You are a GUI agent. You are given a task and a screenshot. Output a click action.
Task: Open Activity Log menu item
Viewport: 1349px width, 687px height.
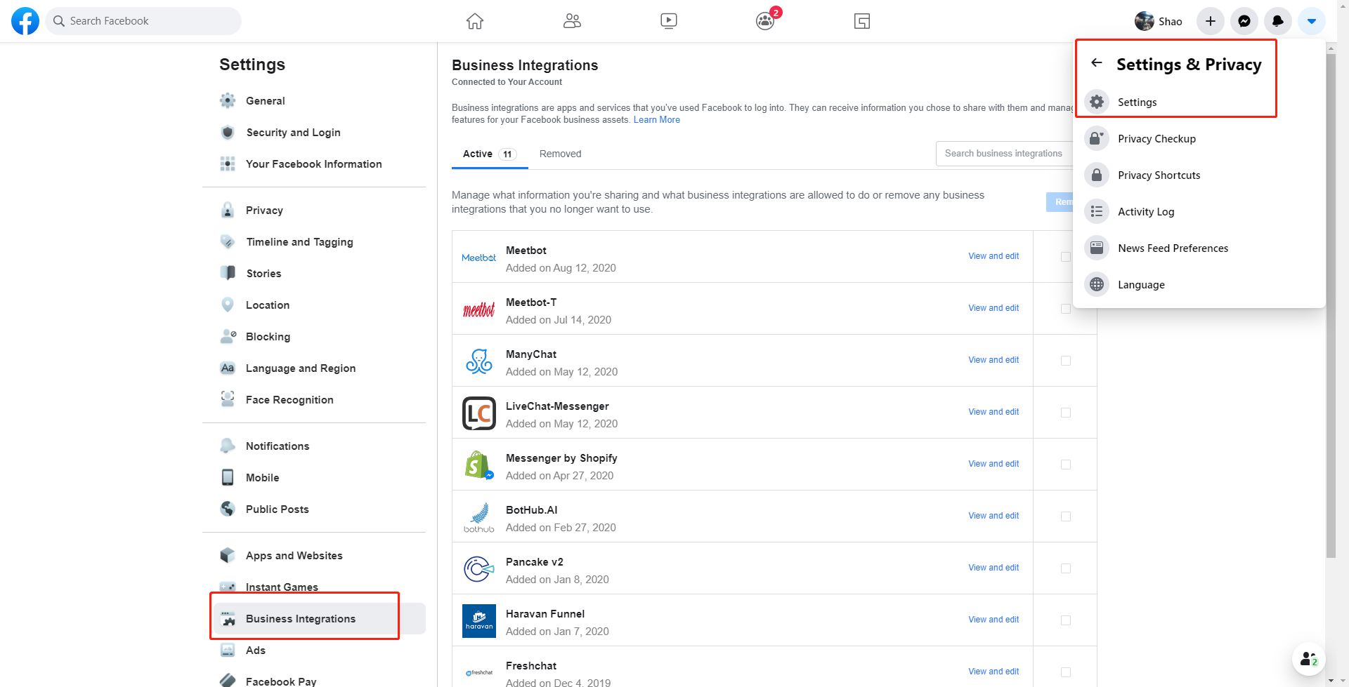click(x=1198, y=211)
